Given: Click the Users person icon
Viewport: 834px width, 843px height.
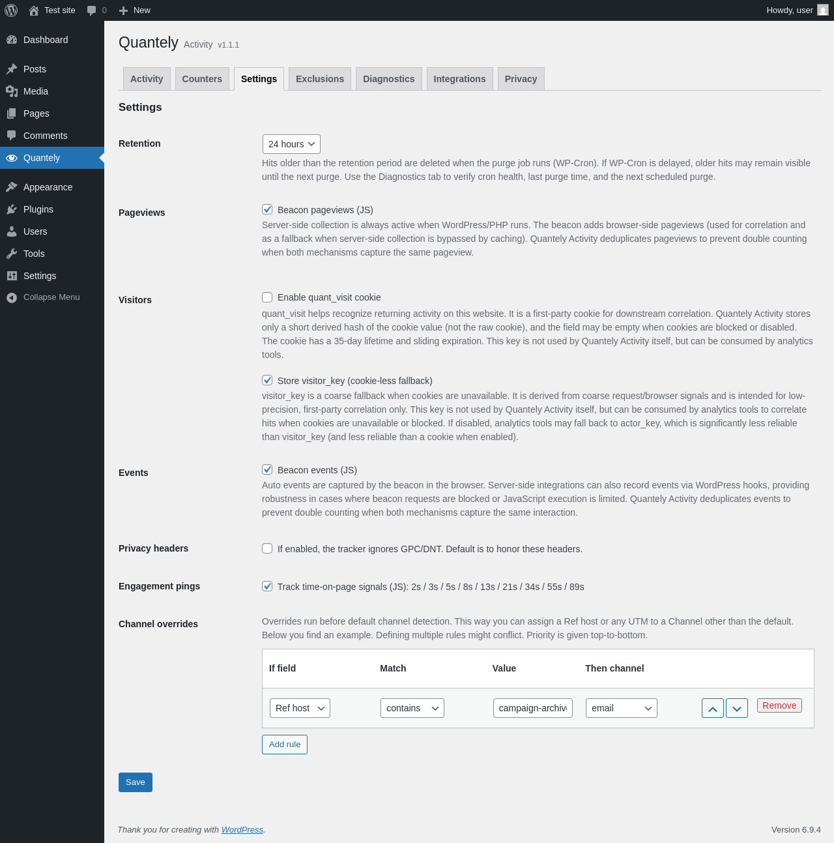Looking at the screenshot, I should tap(12, 231).
